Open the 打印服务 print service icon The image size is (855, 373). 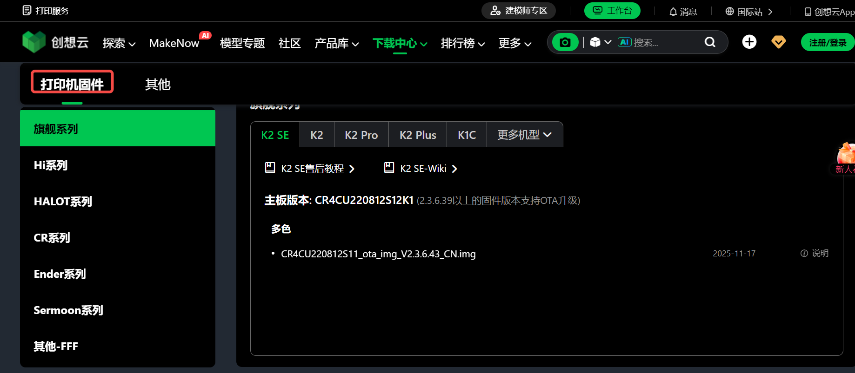27,11
